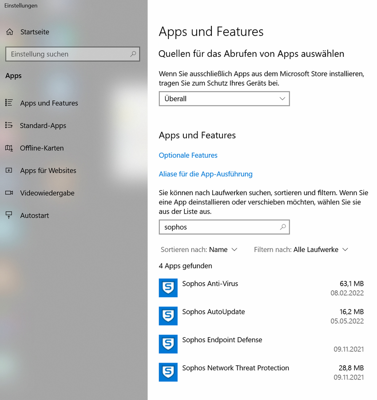The width and height of the screenshot is (377, 400).
Task: Open Offline-Karten section
Action: coord(42,148)
